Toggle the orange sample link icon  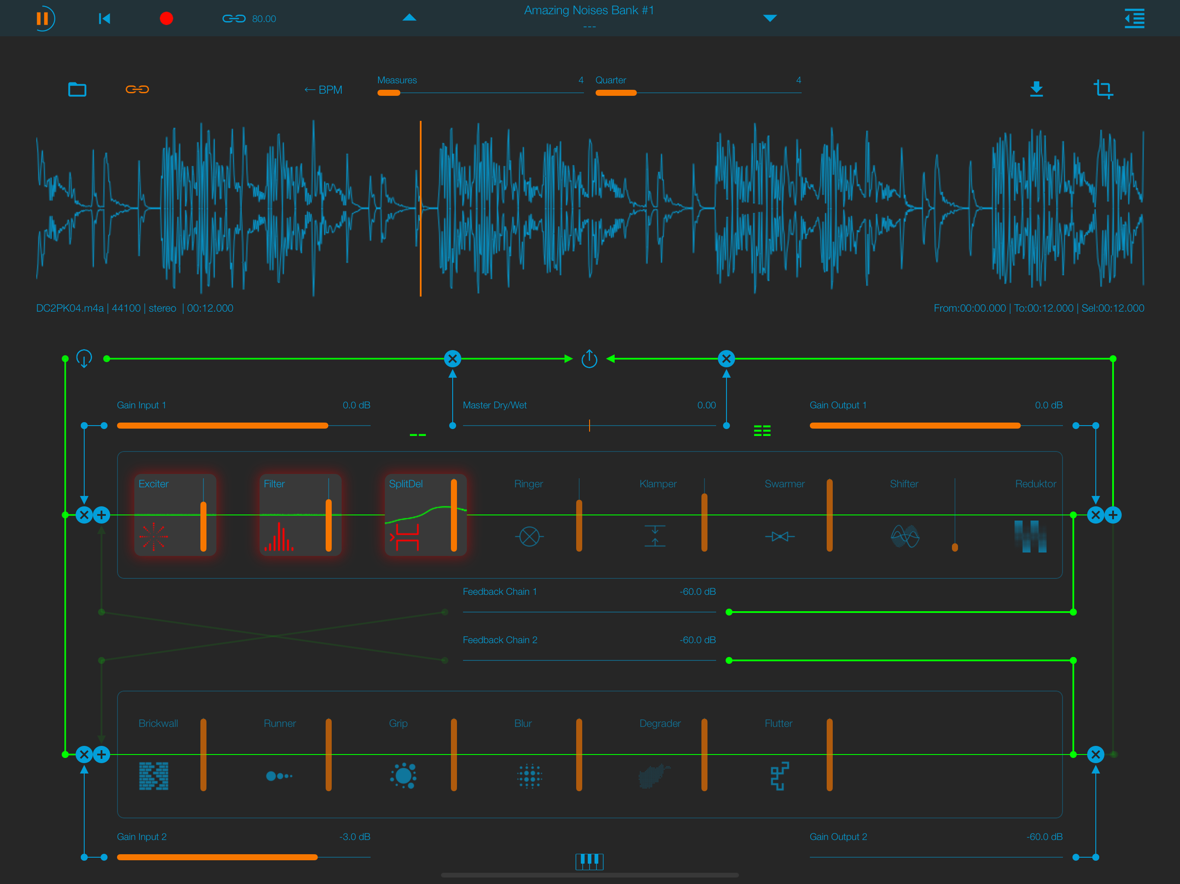click(x=137, y=89)
